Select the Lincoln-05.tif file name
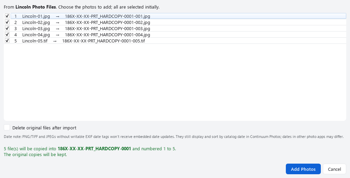The image size is (350, 178). tap(35, 41)
